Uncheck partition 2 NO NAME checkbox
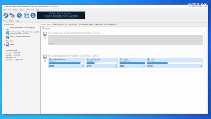The height and width of the screenshot is (119, 211). tap(116, 66)
